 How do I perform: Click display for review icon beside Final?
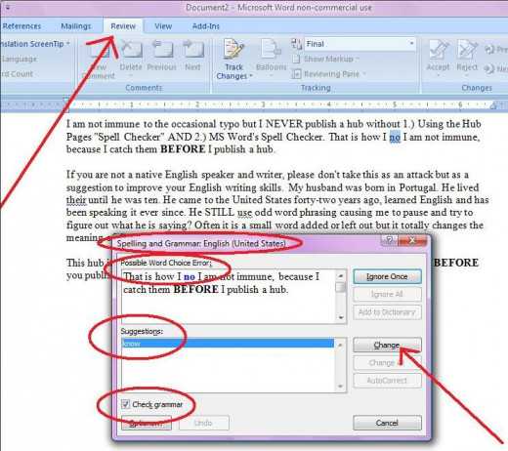coord(296,44)
